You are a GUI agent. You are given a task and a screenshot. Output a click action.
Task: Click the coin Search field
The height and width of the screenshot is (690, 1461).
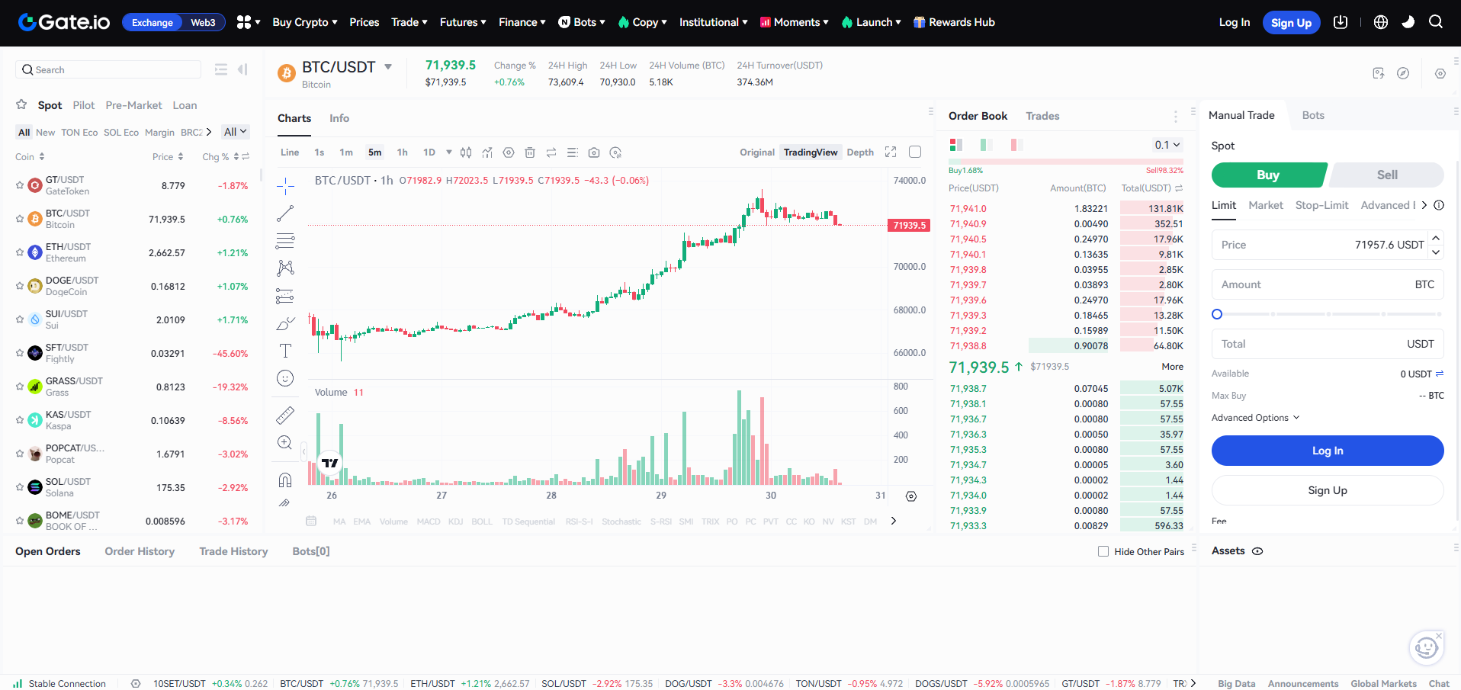tap(108, 69)
